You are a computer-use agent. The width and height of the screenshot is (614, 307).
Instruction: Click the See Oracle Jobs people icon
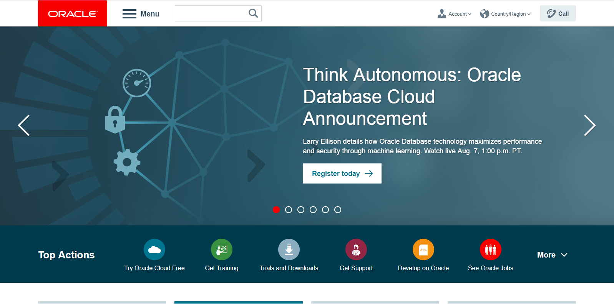(x=491, y=250)
